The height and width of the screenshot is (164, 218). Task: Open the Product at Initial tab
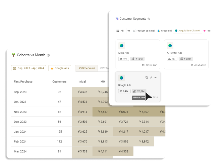(144, 31)
